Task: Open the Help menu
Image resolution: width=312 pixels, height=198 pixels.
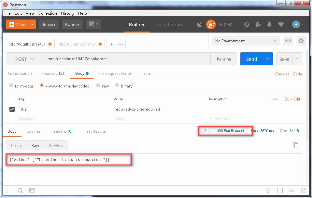Action: (82, 13)
